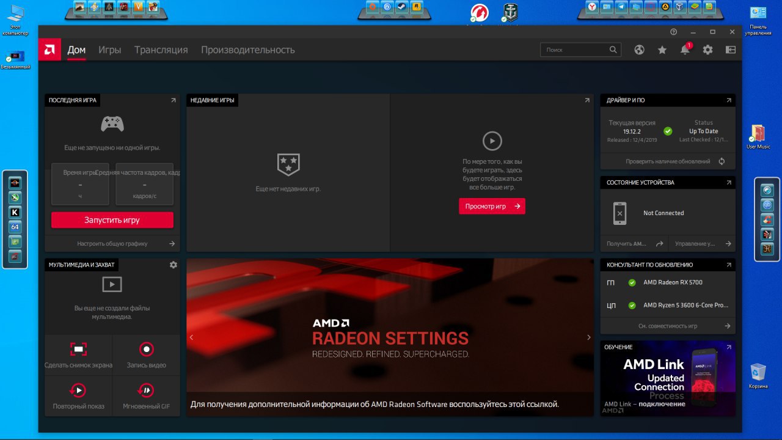
Task: Open User Music desktop folder
Action: 758,137
